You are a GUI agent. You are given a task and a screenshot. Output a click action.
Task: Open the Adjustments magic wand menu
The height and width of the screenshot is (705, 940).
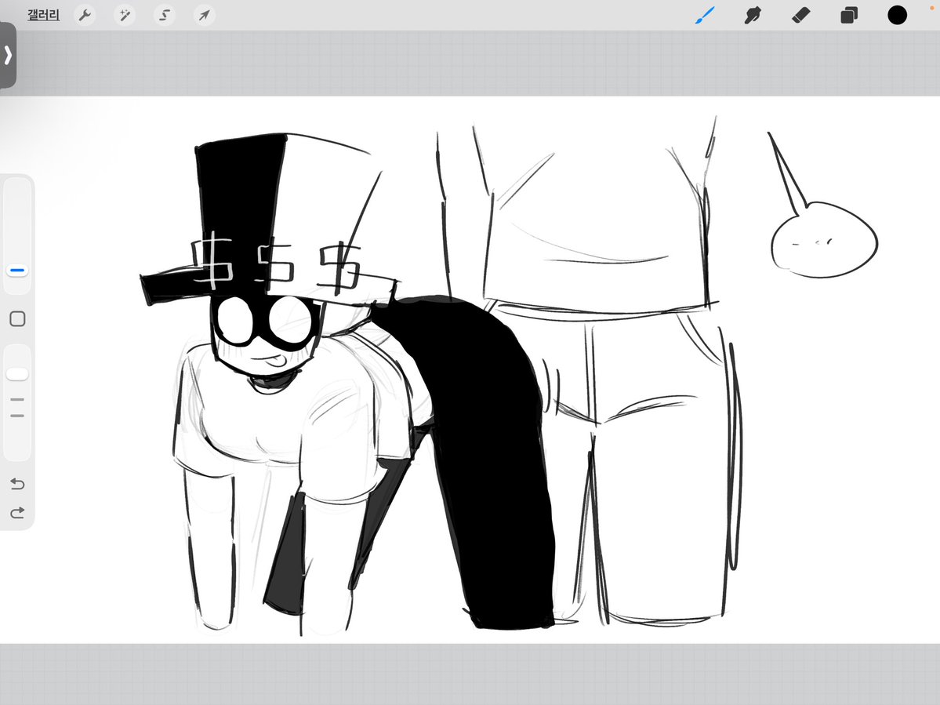pyautogui.click(x=125, y=15)
